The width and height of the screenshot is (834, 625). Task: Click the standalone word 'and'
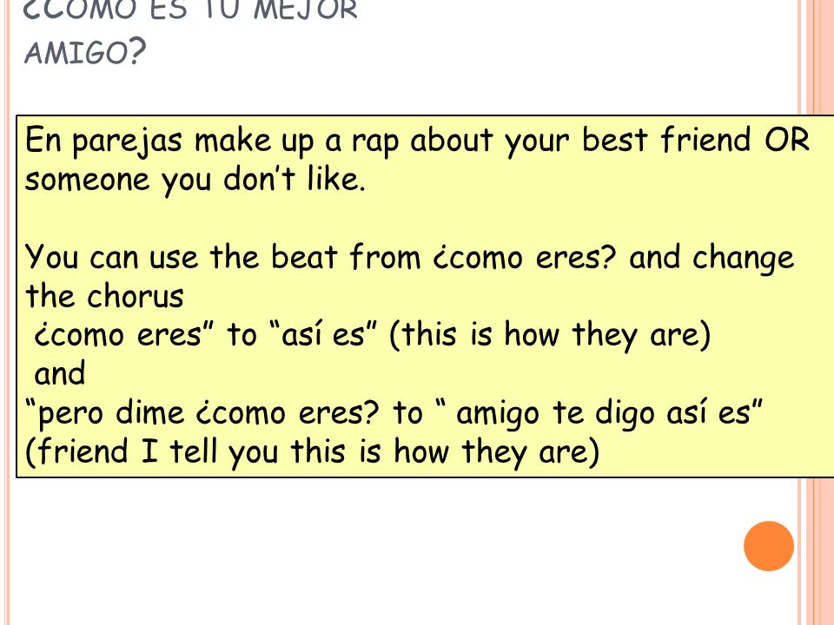60,373
